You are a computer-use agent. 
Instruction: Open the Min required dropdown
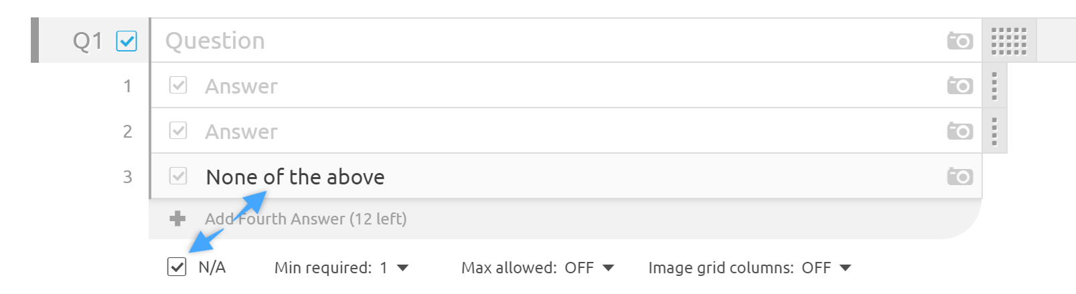(x=402, y=268)
